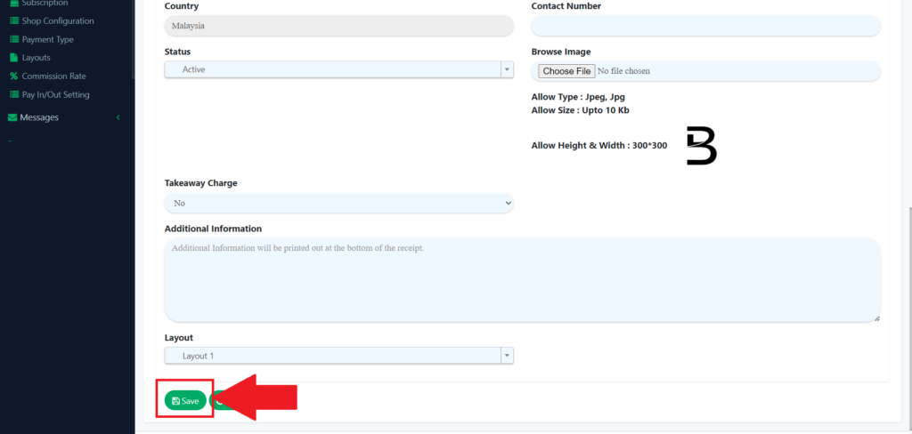Viewport: 912px width, 434px height.
Task: Open the Status dropdown showing Active
Action: tap(338, 69)
